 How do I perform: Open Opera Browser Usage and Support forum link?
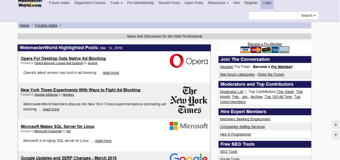pyautogui.click(x=59, y=63)
